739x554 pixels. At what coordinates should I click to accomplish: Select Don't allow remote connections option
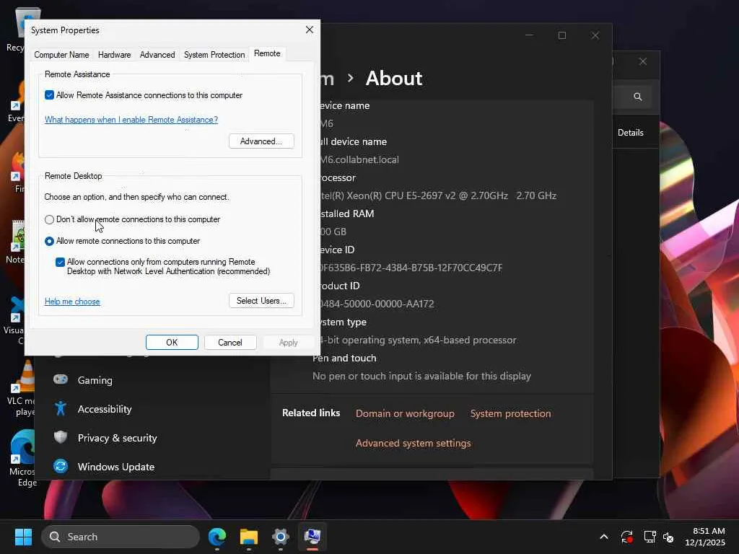(49, 219)
